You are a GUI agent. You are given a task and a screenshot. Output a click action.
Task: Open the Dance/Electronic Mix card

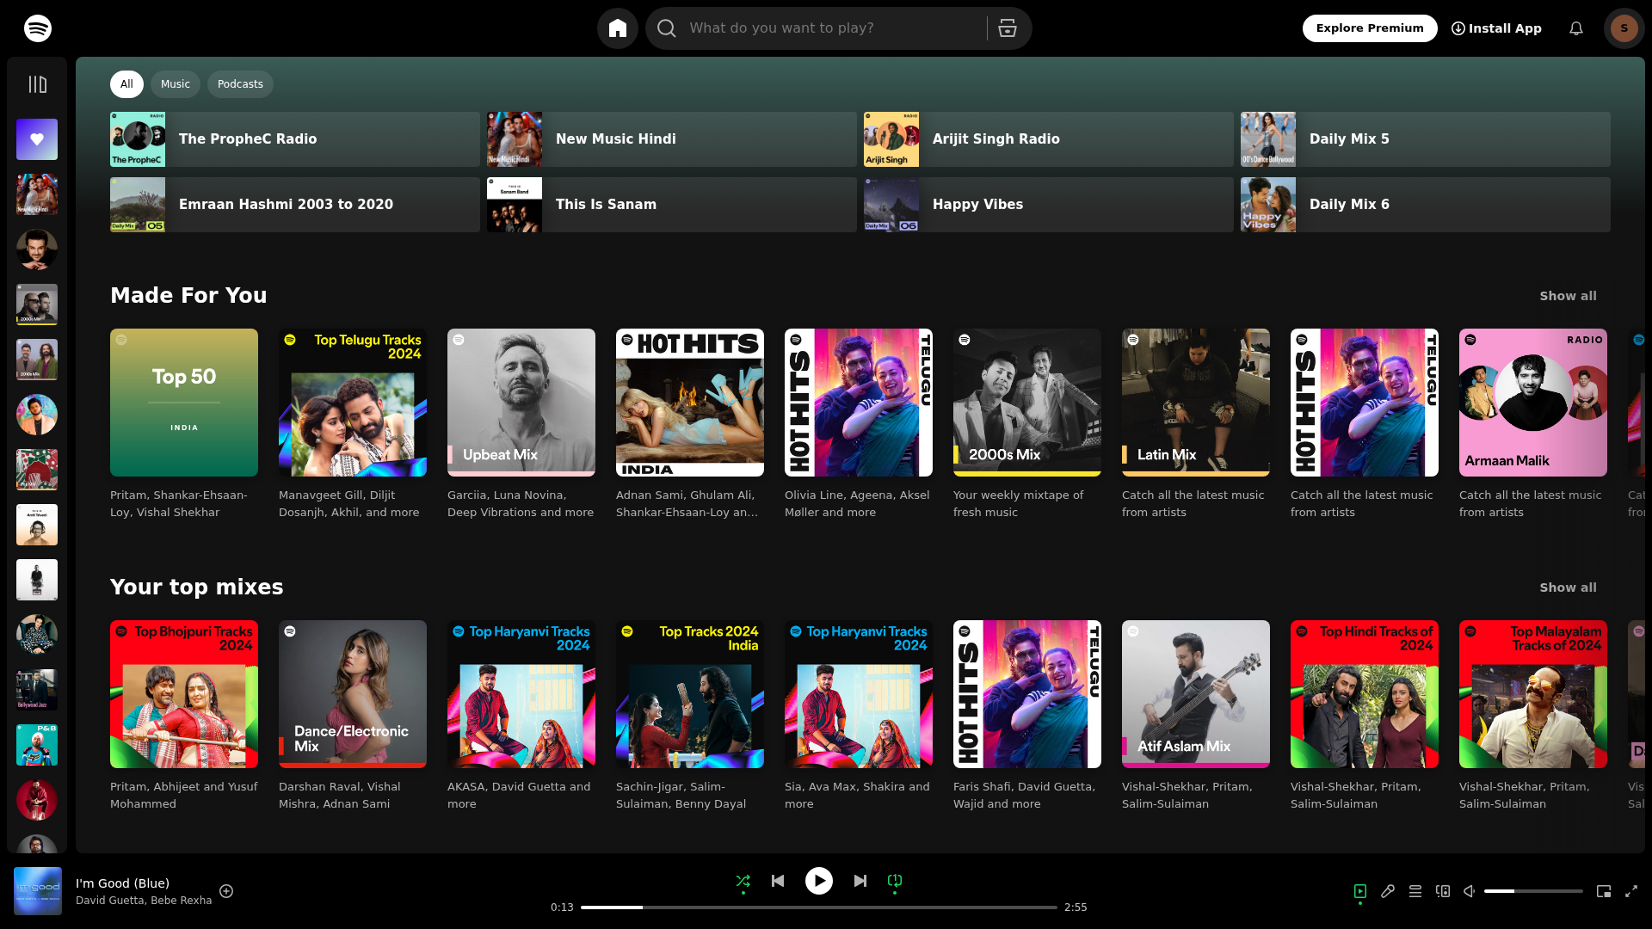point(353,694)
